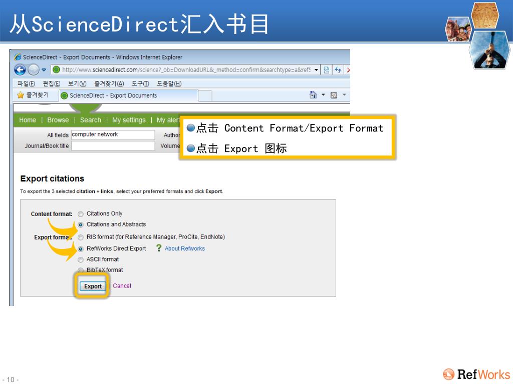Click the Home page icon in the command bar

313,94
